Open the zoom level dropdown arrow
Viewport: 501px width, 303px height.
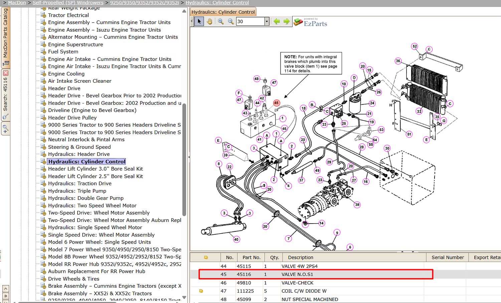coord(267,21)
